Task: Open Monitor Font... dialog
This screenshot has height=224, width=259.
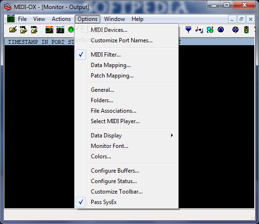Action: tap(126, 146)
